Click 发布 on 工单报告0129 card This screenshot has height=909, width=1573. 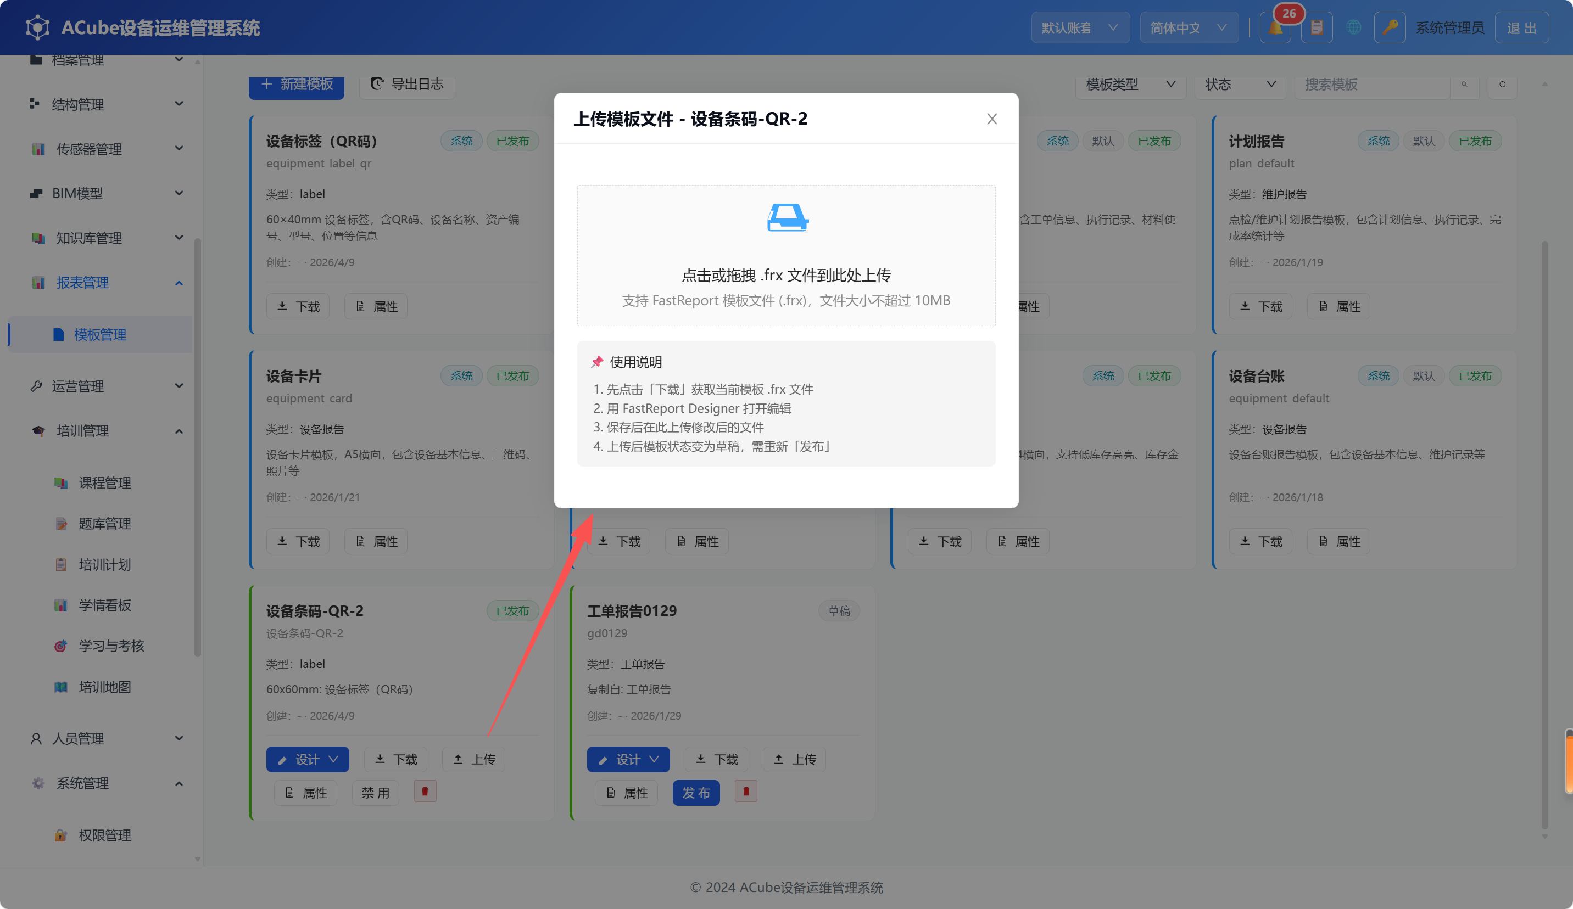tap(696, 792)
